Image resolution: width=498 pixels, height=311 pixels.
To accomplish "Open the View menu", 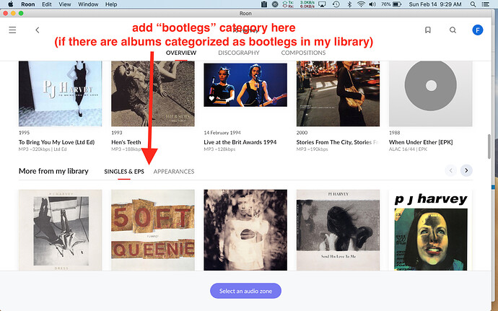I will coord(65,4).
